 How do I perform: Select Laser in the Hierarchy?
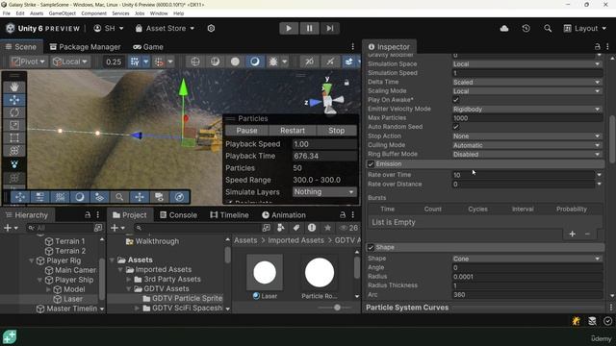point(73,299)
